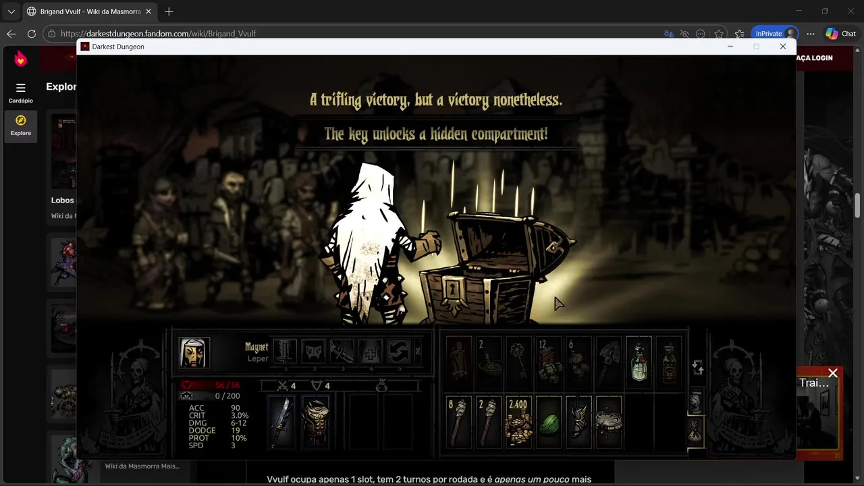The height and width of the screenshot is (486, 864).
Task: Click the firewood item in inventory
Action: [x=459, y=363]
